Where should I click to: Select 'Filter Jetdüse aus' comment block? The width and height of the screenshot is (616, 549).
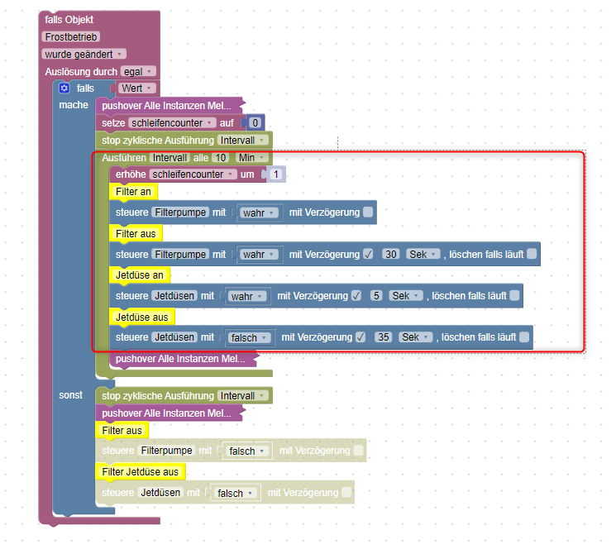[140, 472]
